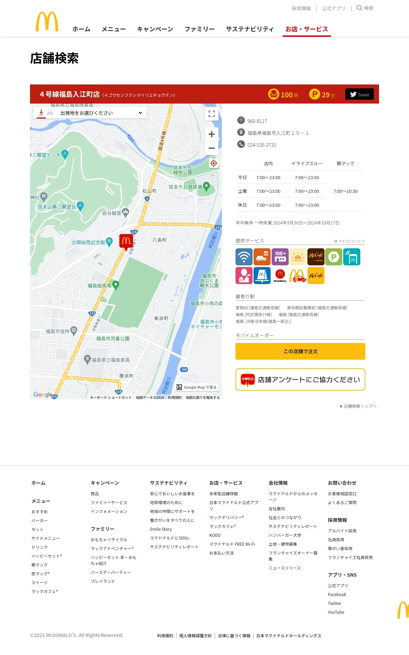
Task: Select the お店・サービス navigation tab
Action: click(307, 29)
